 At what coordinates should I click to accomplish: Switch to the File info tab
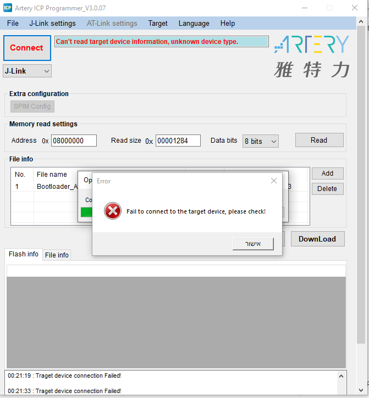57,255
